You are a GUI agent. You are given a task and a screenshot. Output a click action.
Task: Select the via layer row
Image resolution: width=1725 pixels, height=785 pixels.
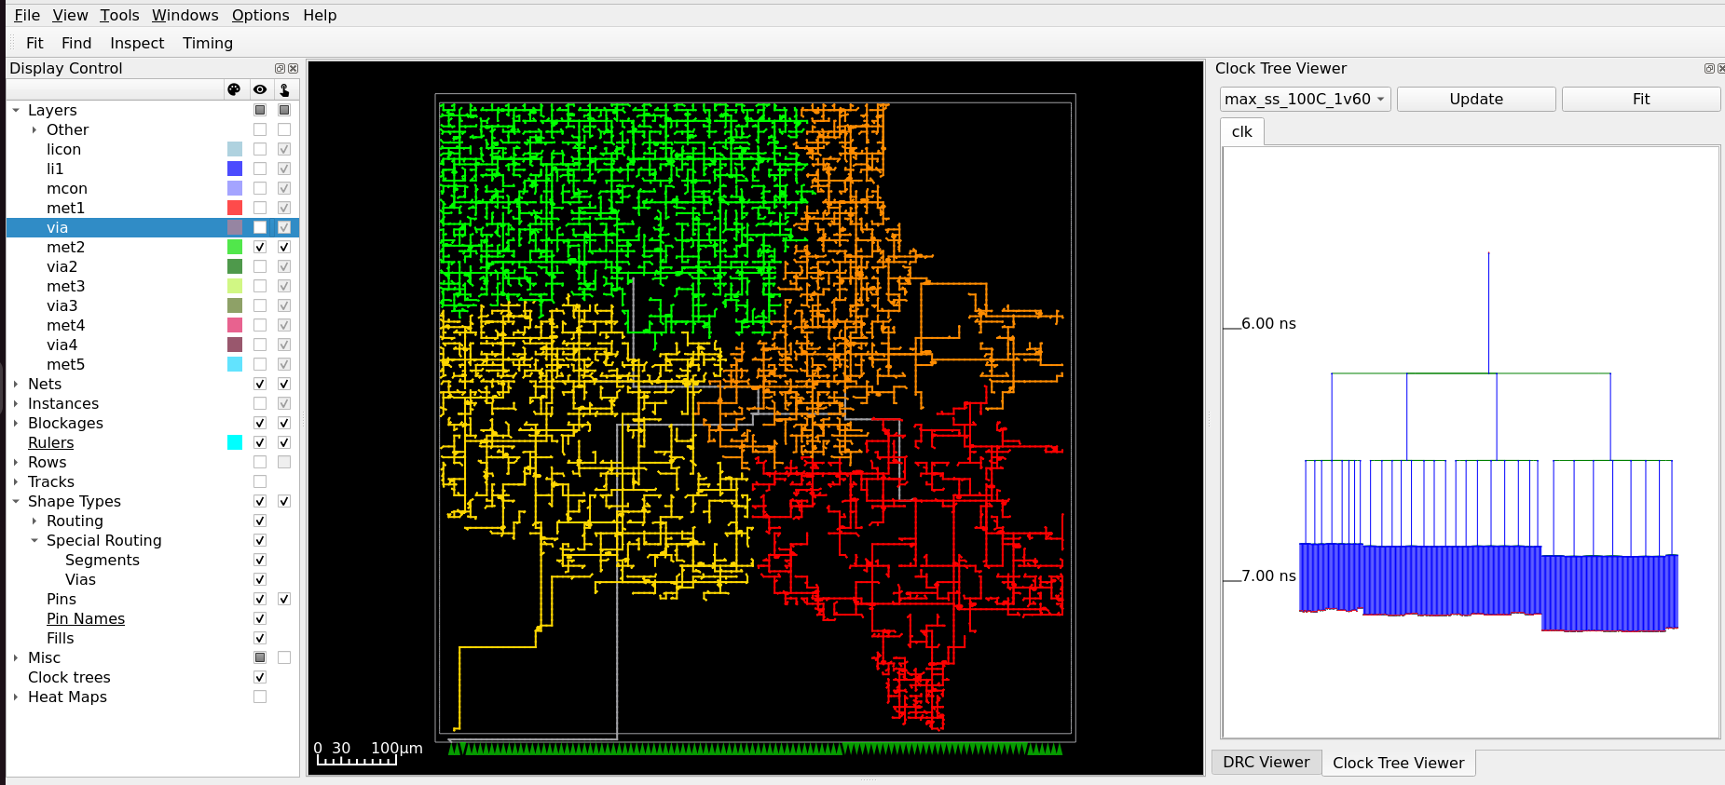coord(153,227)
